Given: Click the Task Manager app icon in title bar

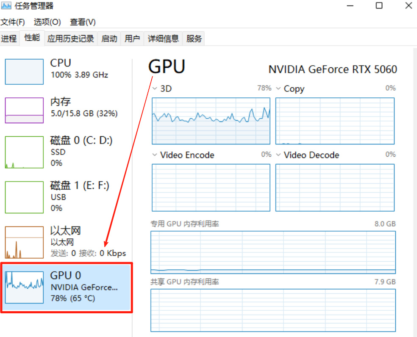Looking at the screenshot, I should tap(7, 6).
